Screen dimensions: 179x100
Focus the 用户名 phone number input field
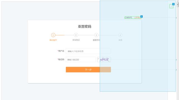[x=88, y=51]
